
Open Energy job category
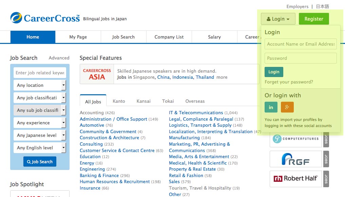(x=87, y=163)
